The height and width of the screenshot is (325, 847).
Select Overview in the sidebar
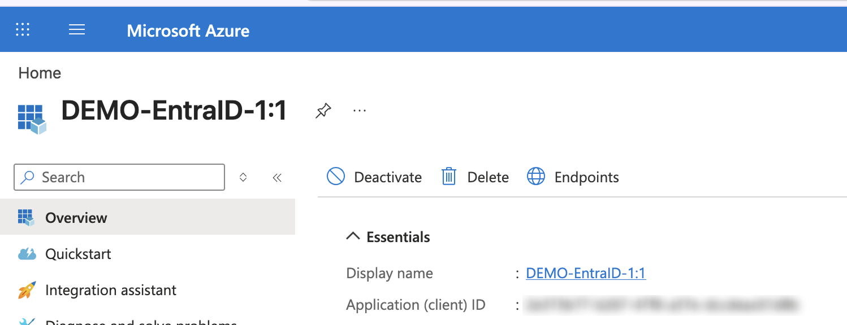point(148,217)
